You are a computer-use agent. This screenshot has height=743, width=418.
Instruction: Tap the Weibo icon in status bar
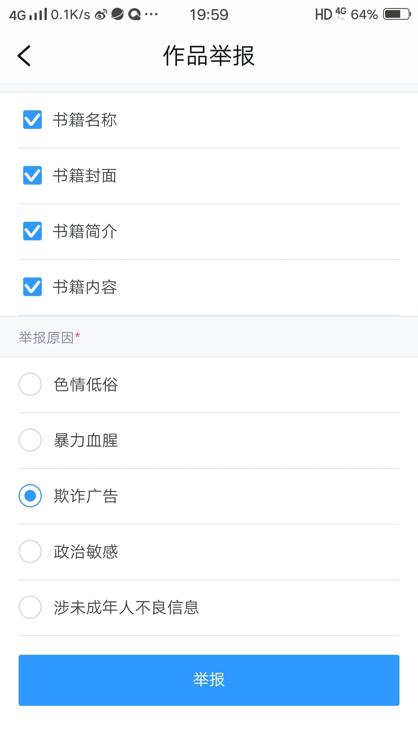point(101,15)
